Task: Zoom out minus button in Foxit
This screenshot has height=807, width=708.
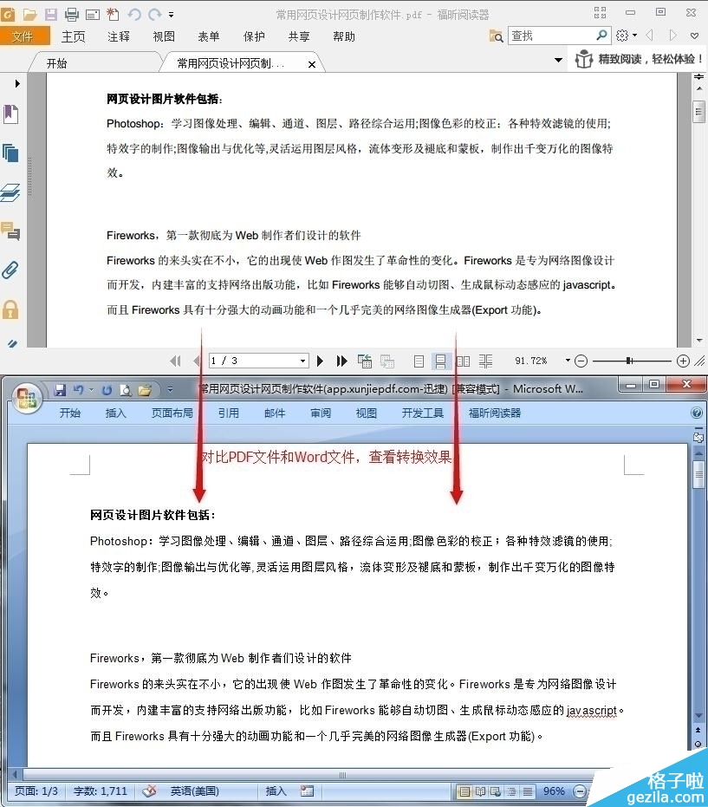Action: click(x=581, y=361)
